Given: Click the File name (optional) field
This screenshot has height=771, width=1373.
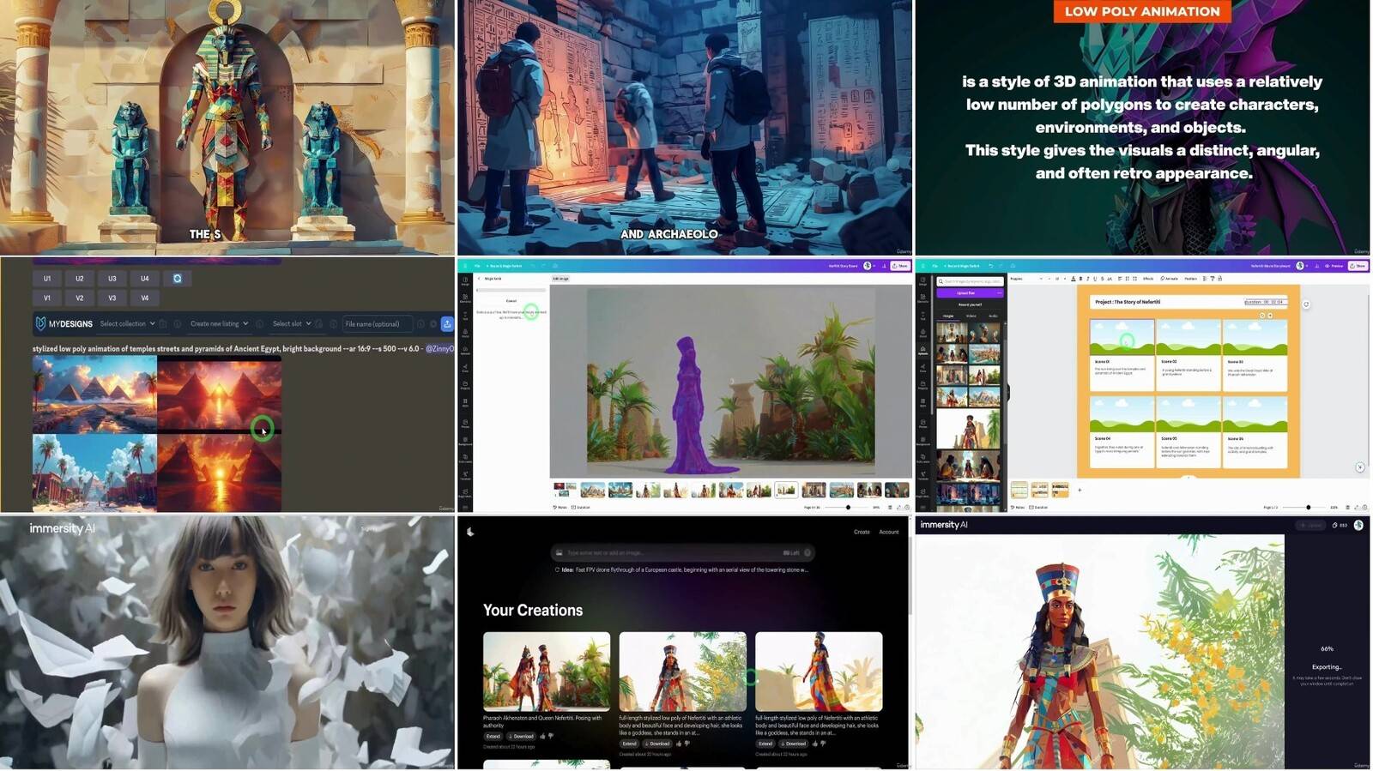Looking at the screenshot, I should click(378, 323).
